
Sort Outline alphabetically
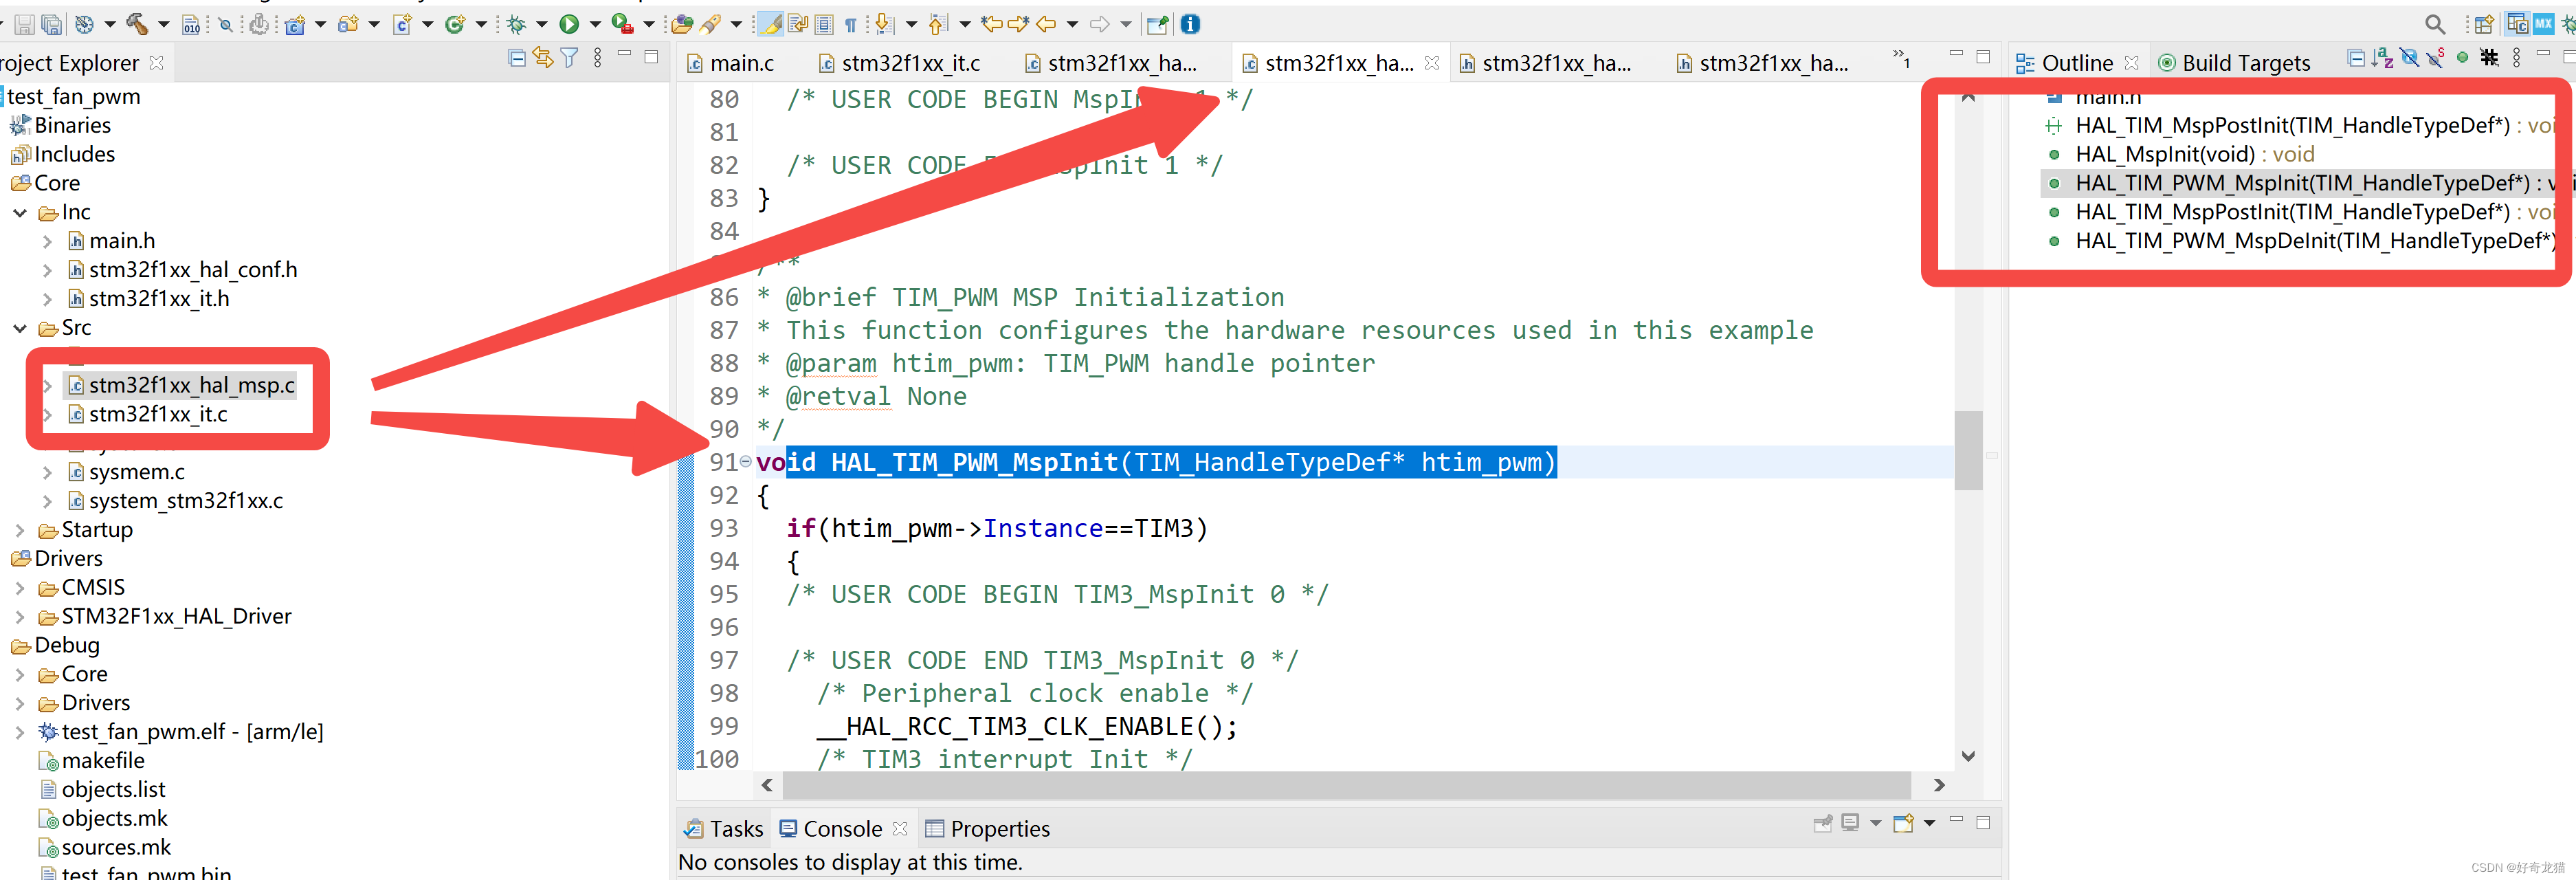pos(2383,58)
